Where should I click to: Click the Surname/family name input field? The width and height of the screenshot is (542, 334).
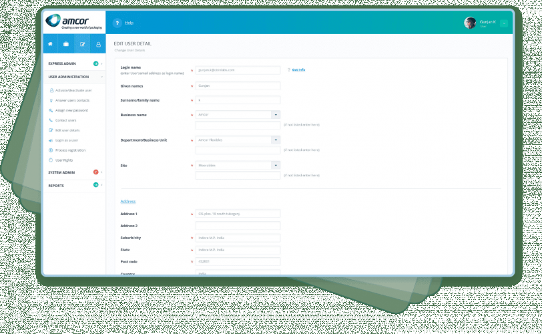pos(238,100)
